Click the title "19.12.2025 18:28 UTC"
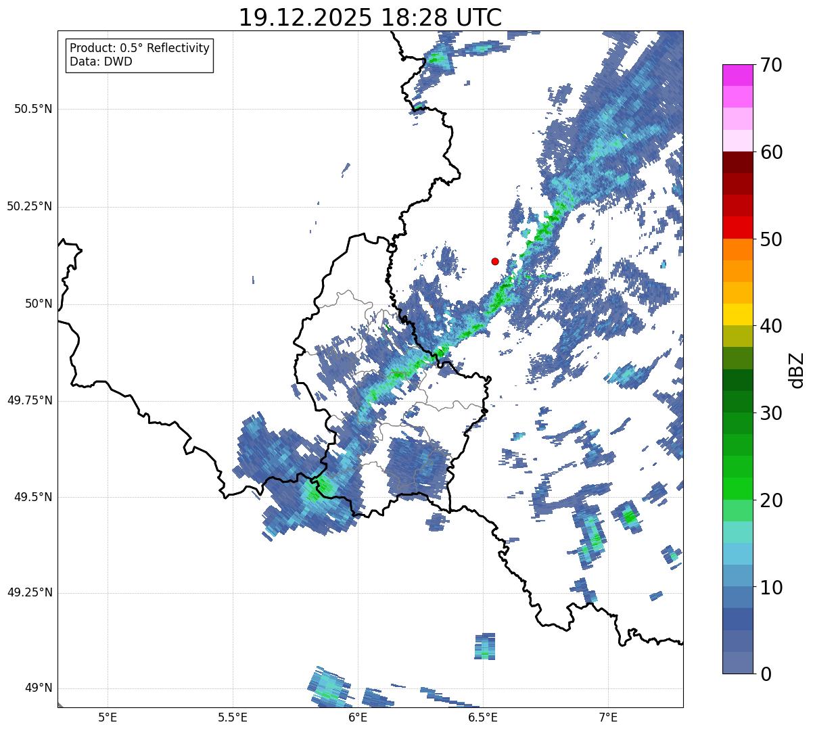 (x=371, y=17)
